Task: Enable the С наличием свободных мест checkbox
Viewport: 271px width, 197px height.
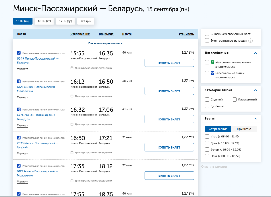Action: [207, 34]
